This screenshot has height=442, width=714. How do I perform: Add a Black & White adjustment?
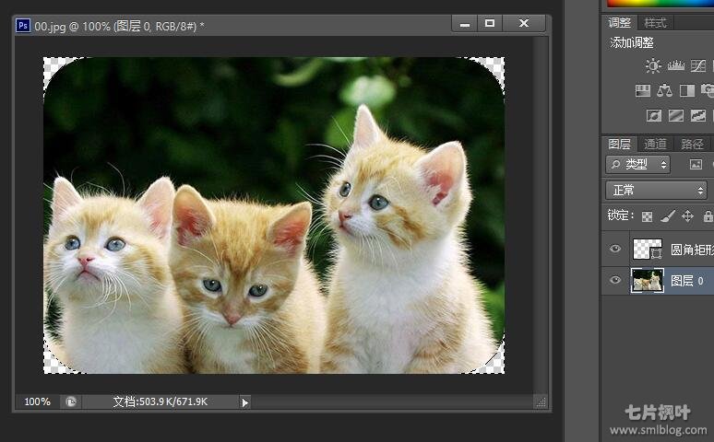click(686, 90)
